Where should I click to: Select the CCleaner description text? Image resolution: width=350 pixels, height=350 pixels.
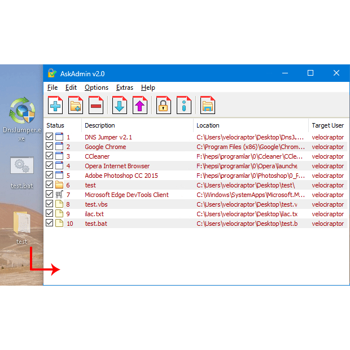(97, 156)
